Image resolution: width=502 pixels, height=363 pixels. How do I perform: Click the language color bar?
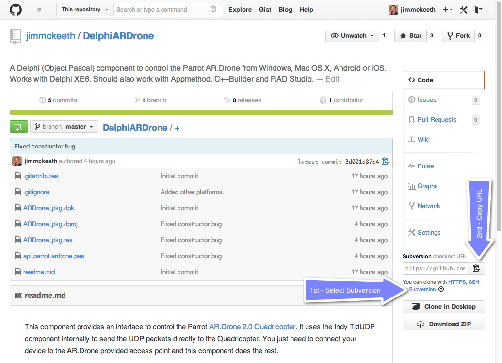[201, 113]
